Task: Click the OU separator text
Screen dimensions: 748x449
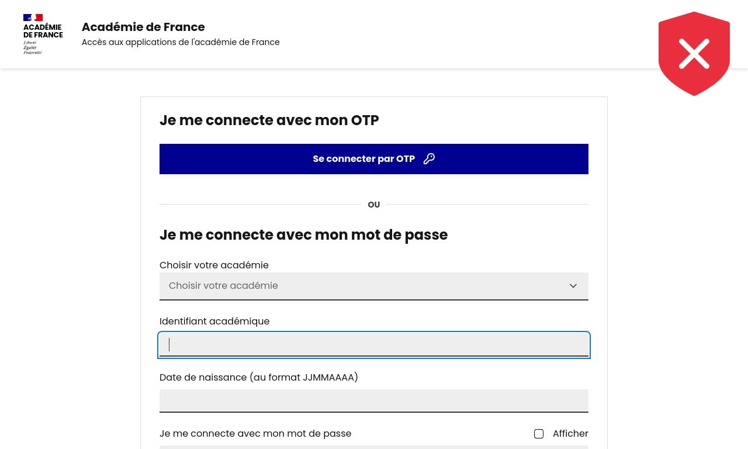Action: pos(374,205)
